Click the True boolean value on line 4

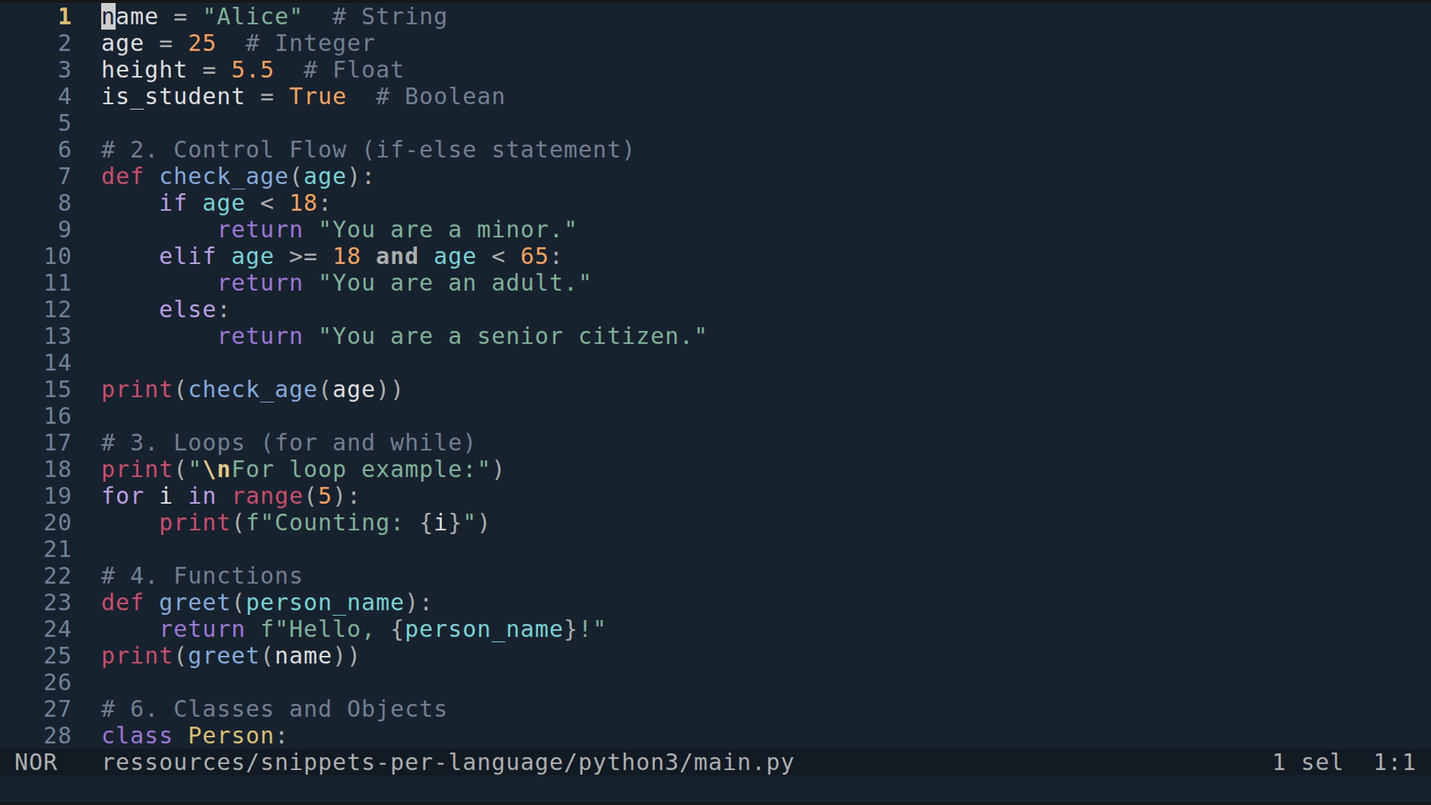click(x=318, y=96)
